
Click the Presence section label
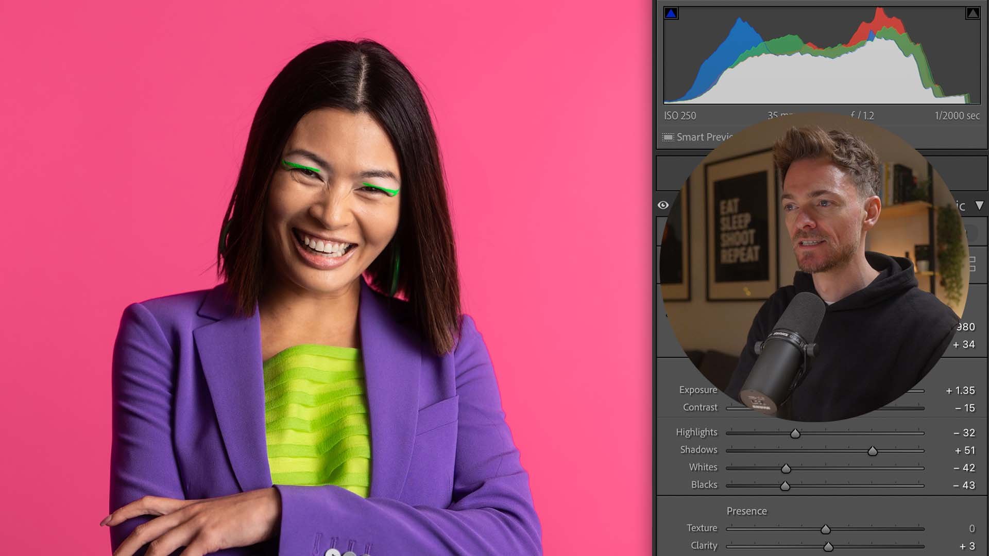tap(746, 511)
